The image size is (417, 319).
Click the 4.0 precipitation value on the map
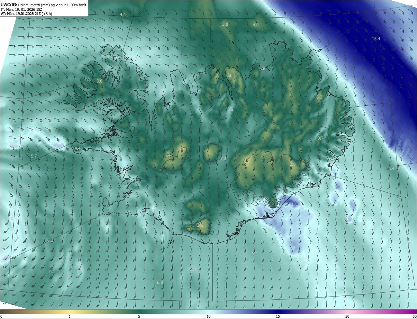pyautogui.click(x=256, y=25)
